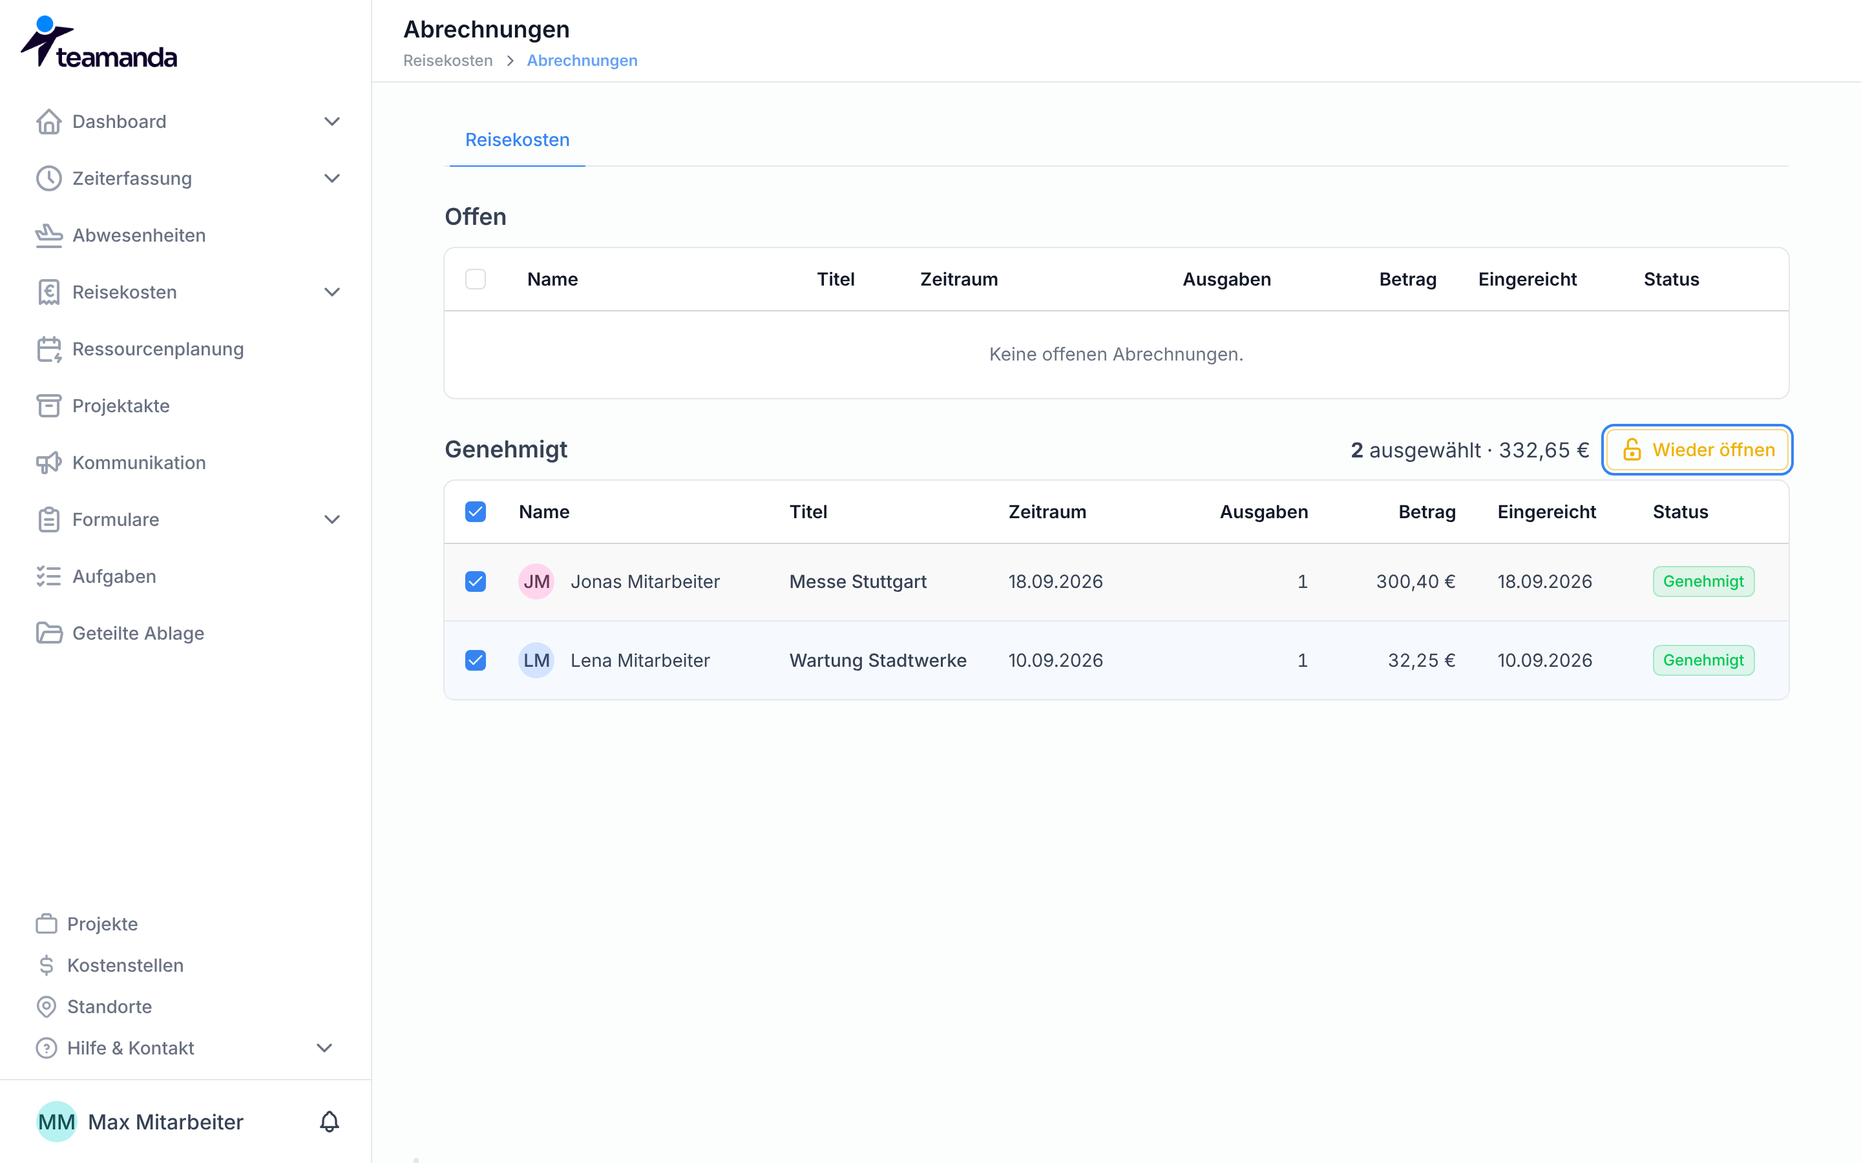The width and height of the screenshot is (1861, 1163).
Task: Click the Kommunikation megaphone icon
Action: [x=48, y=463]
